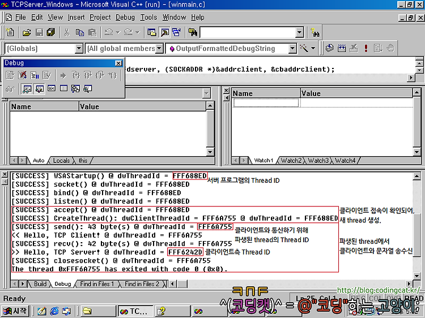Click the Go icon in Build toolbar
Screen dimensions: 425x318
[x=378, y=48]
